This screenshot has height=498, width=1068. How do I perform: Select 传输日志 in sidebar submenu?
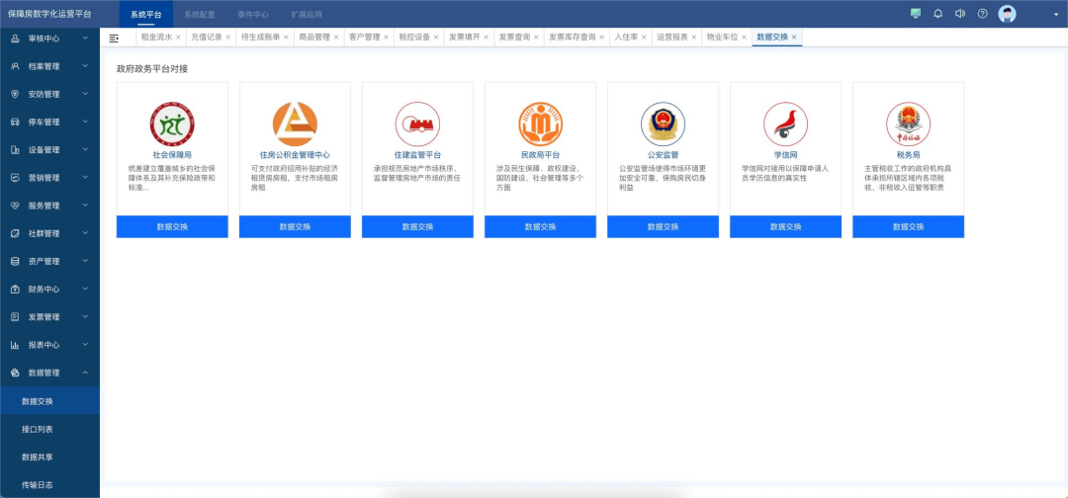(x=49, y=485)
